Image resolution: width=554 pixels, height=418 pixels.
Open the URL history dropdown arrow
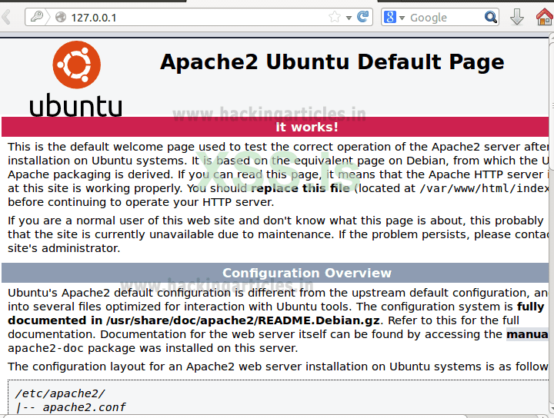click(349, 18)
